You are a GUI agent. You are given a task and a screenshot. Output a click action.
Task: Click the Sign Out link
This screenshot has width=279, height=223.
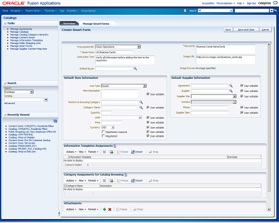pos(252,3)
